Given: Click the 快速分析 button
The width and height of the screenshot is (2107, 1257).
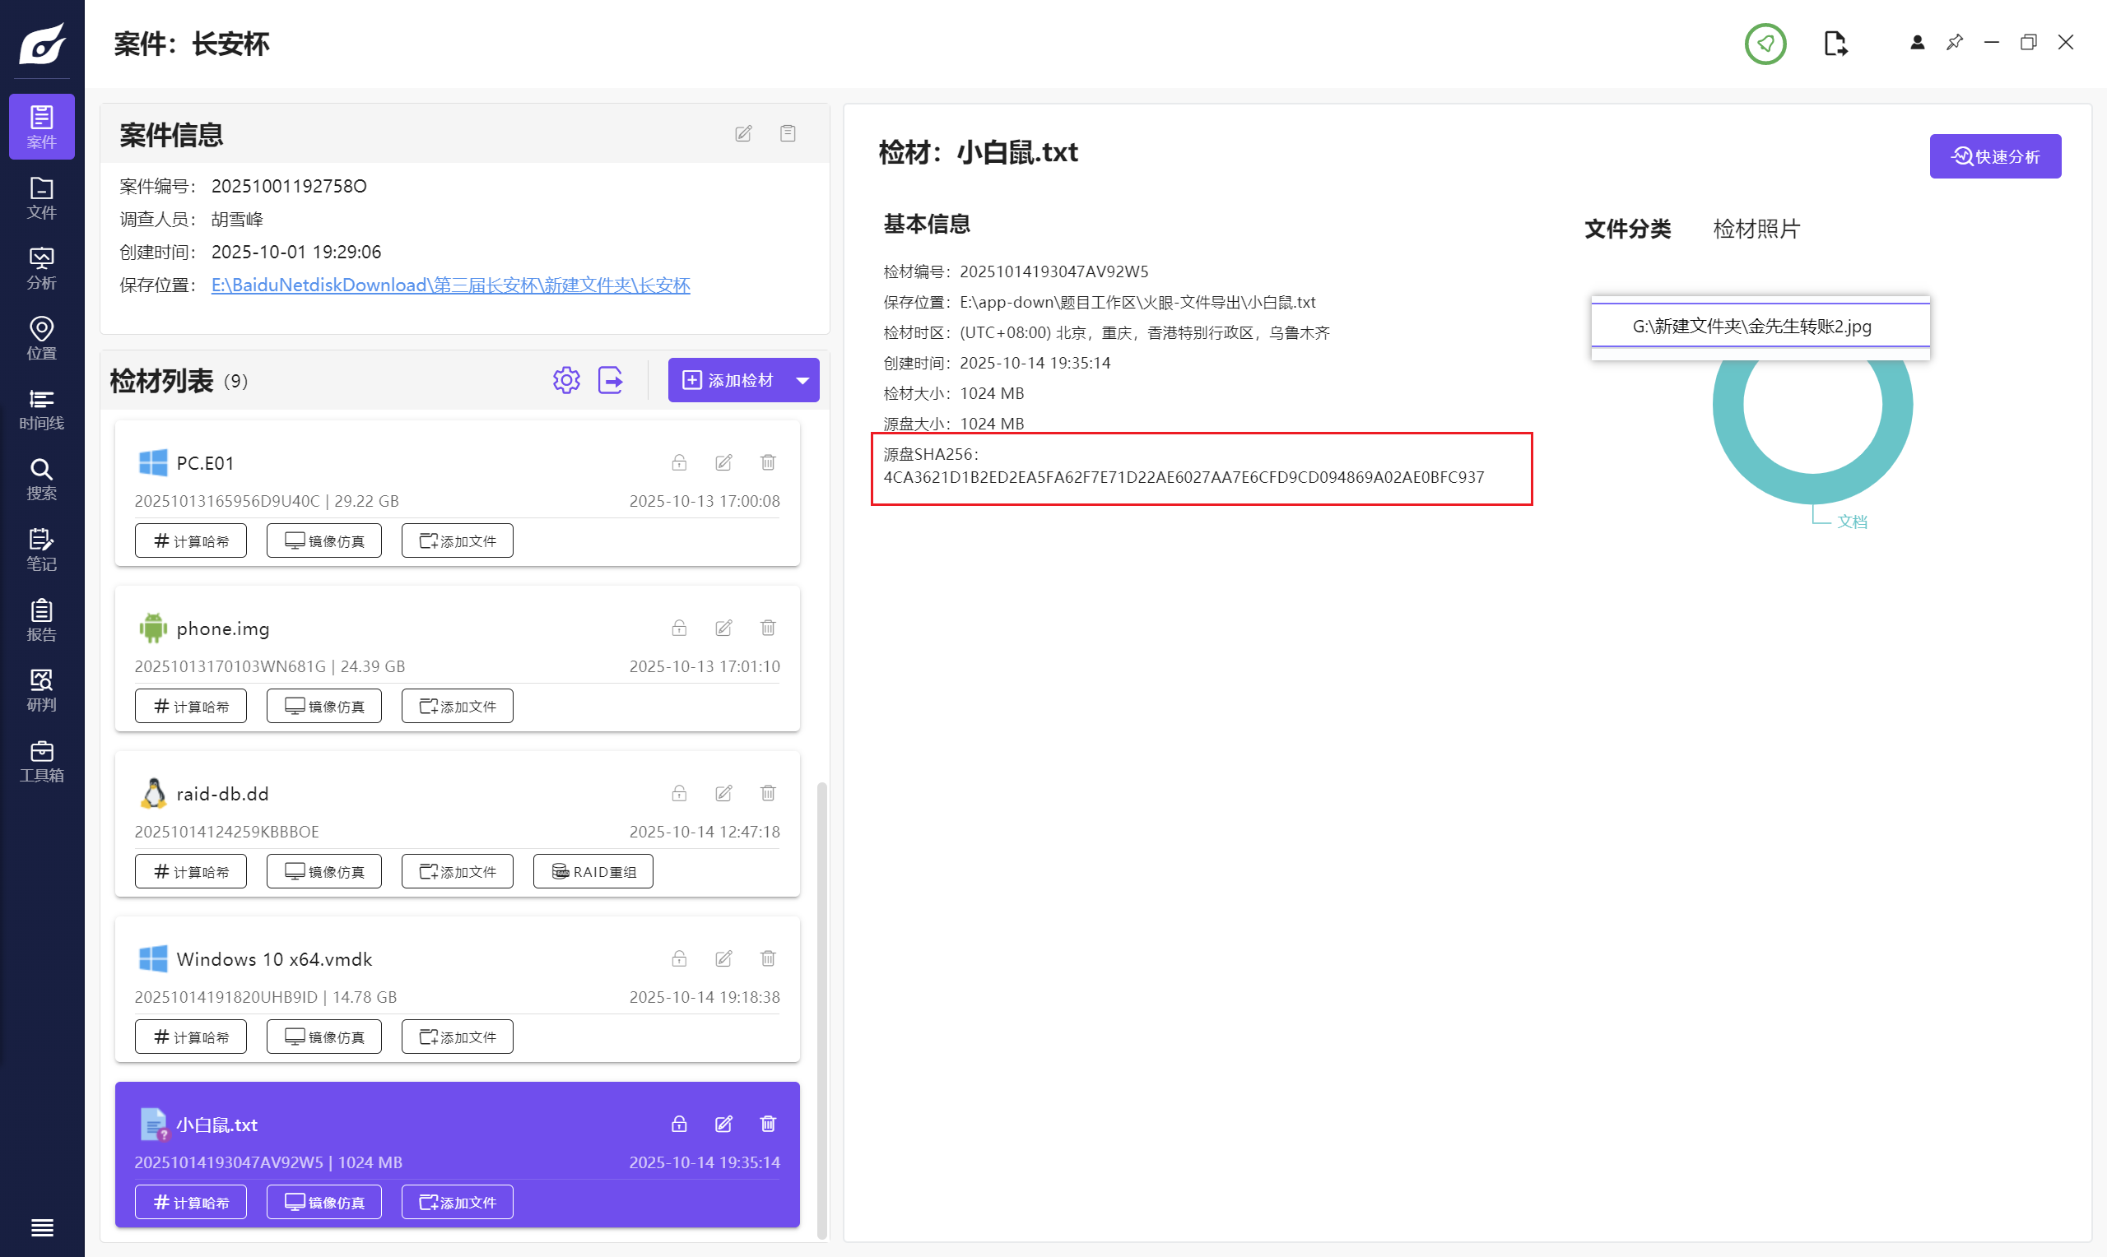Looking at the screenshot, I should coord(1994,156).
